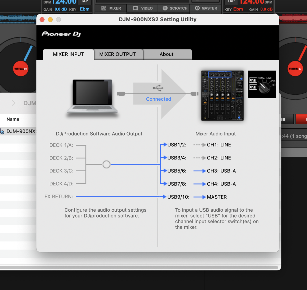
Task: Open the MIXER panel in VirtualDJ
Action: 111,8
